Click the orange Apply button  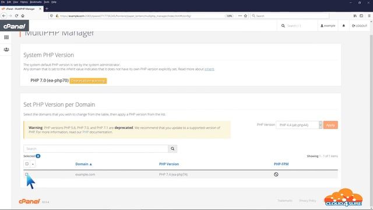(330, 125)
